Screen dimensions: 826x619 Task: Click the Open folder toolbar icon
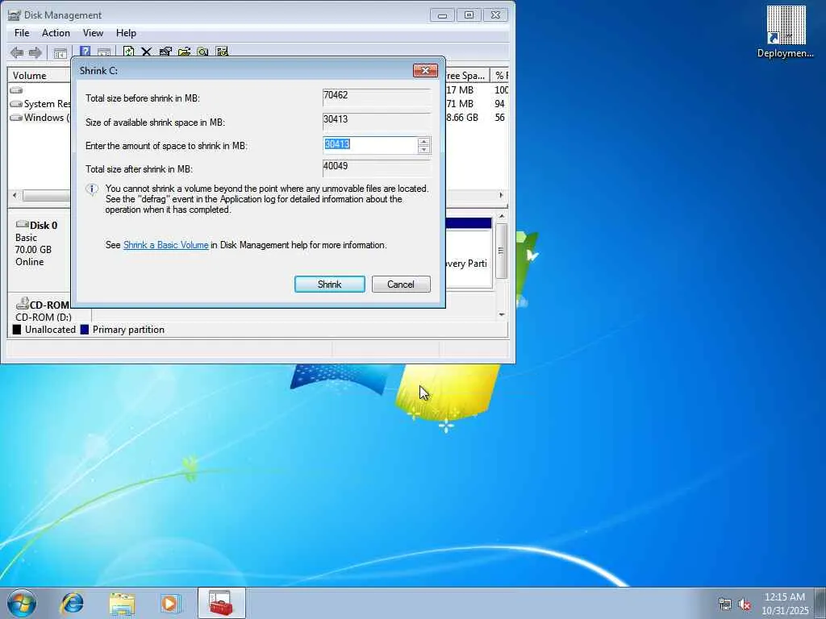[x=185, y=52]
